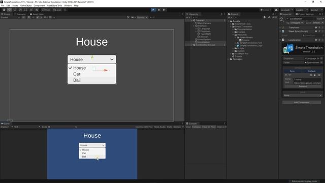
Task: Open the Layout dropdown
Action: click(316, 10)
